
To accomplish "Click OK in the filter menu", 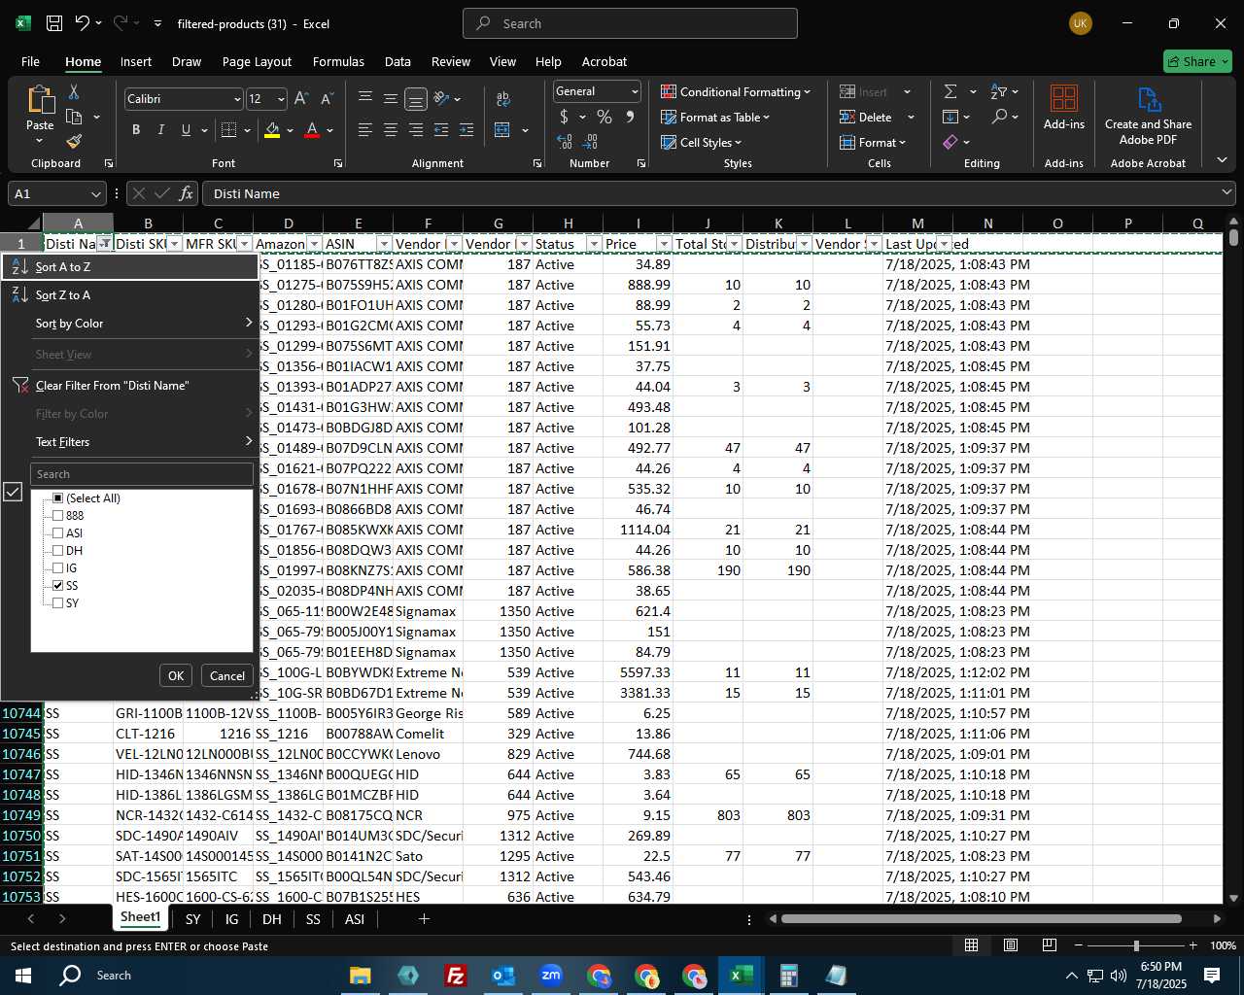I will (x=176, y=675).
